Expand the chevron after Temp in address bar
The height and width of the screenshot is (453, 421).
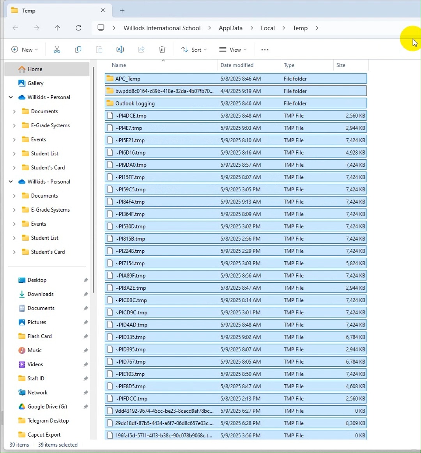coord(317,28)
